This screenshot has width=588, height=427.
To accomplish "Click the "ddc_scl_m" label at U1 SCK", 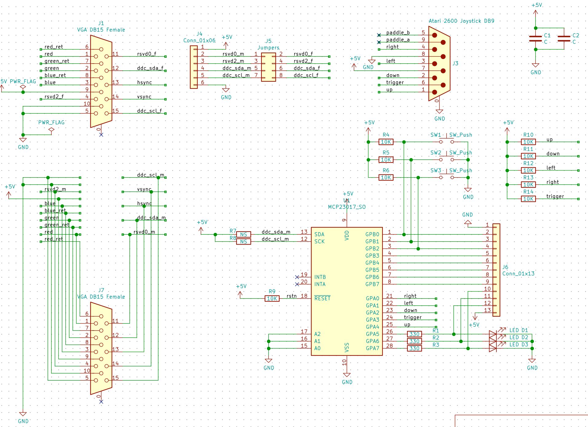I will pos(275,239).
